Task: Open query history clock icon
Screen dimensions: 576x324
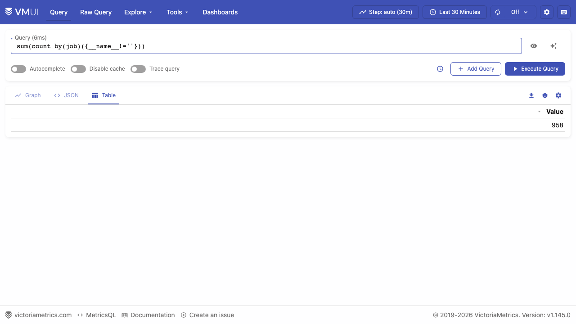Action: coord(440,69)
